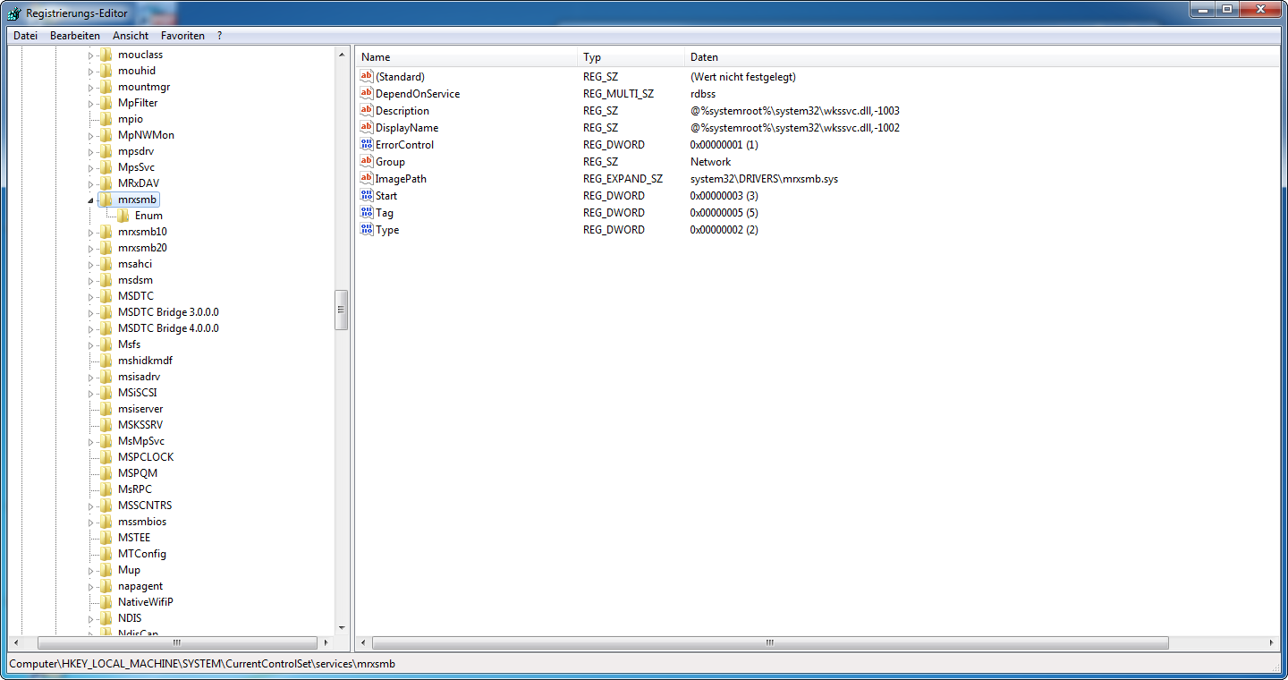This screenshot has width=1288, height=680.
Task: Expand the MRxDAV tree node
Action: click(90, 183)
